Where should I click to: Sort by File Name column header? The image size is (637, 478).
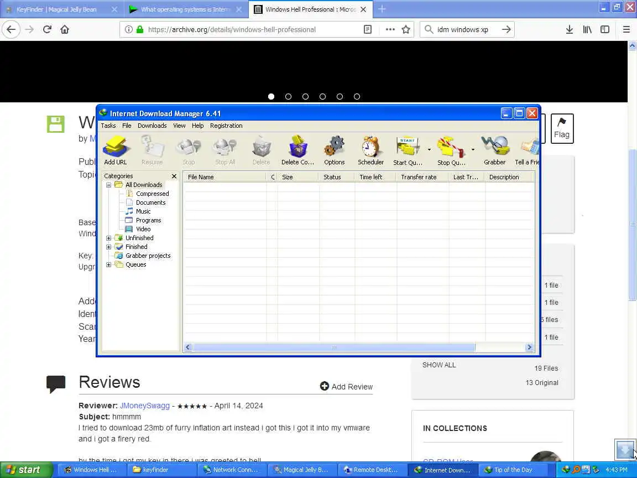(224, 177)
